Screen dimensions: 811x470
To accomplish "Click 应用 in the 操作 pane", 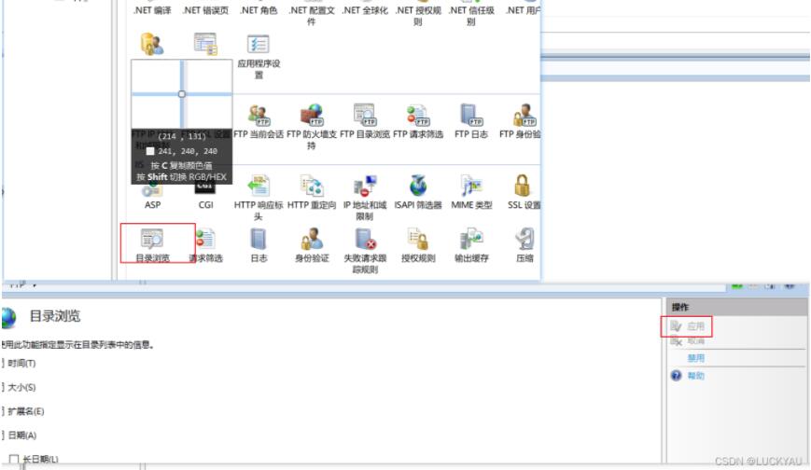I will coord(695,326).
